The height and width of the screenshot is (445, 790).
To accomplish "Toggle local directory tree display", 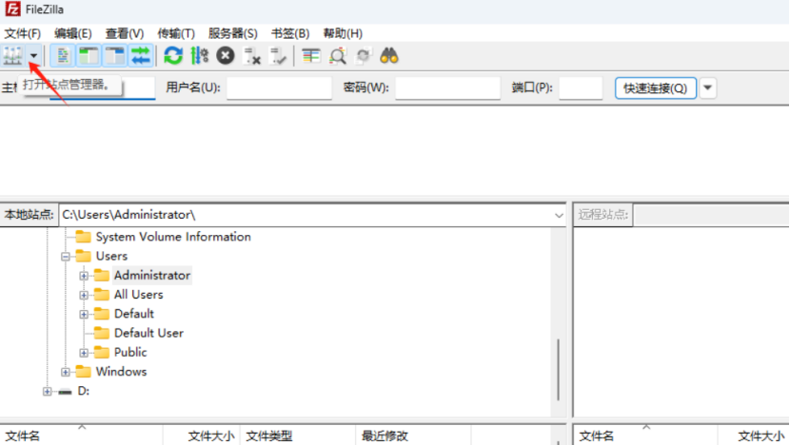I will click(x=89, y=56).
